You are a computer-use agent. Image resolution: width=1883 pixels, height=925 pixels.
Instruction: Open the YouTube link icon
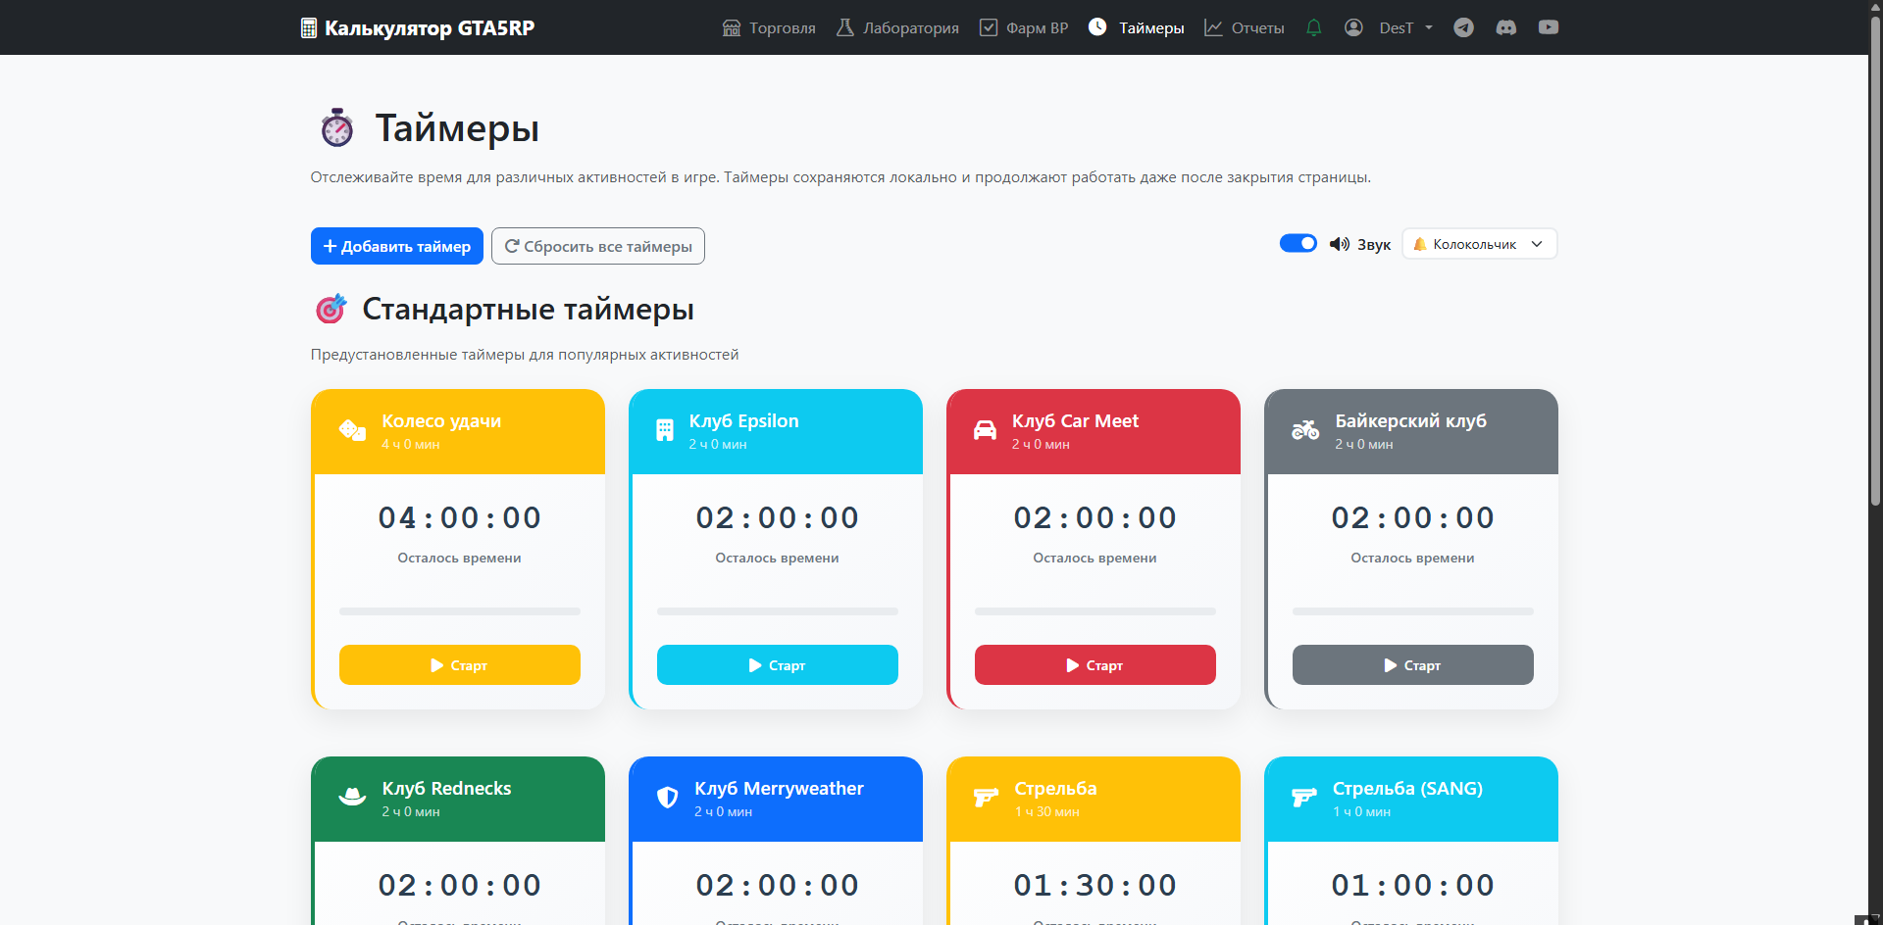coord(1549,27)
